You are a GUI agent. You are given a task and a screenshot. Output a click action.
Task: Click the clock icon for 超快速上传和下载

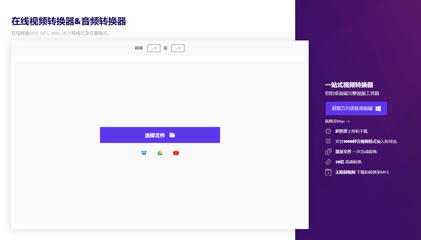(x=328, y=131)
